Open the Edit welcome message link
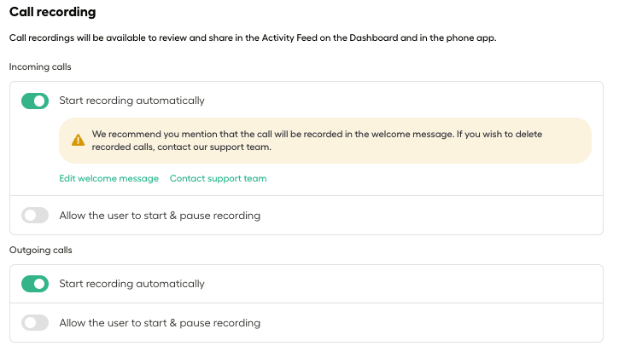619x352 pixels. click(x=109, y=179)
